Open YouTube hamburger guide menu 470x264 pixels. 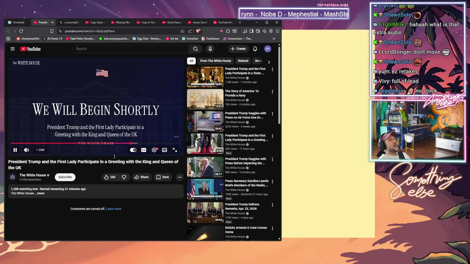[12, 49]
